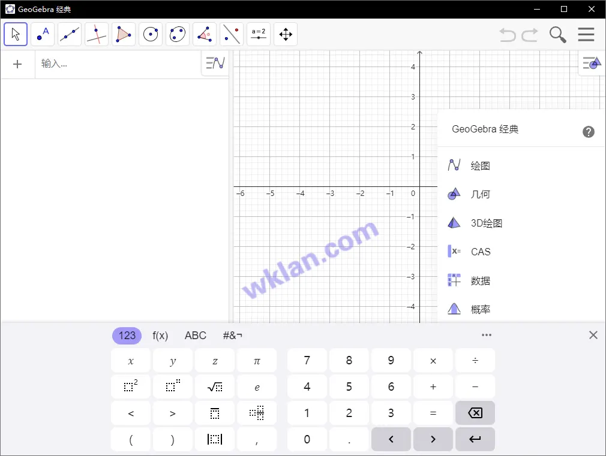The image size is (606, 456).
Task: Open the hamburger main menu
Action: (x=586, y=34)
